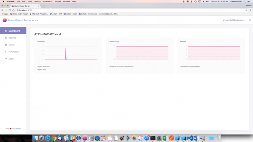Reload the page with browser refresh button
Screen dimensions: 253x142
(10, 10)
